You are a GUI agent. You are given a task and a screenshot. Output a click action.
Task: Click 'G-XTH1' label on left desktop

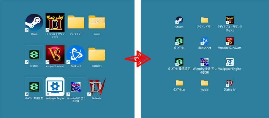coord(34,66)
